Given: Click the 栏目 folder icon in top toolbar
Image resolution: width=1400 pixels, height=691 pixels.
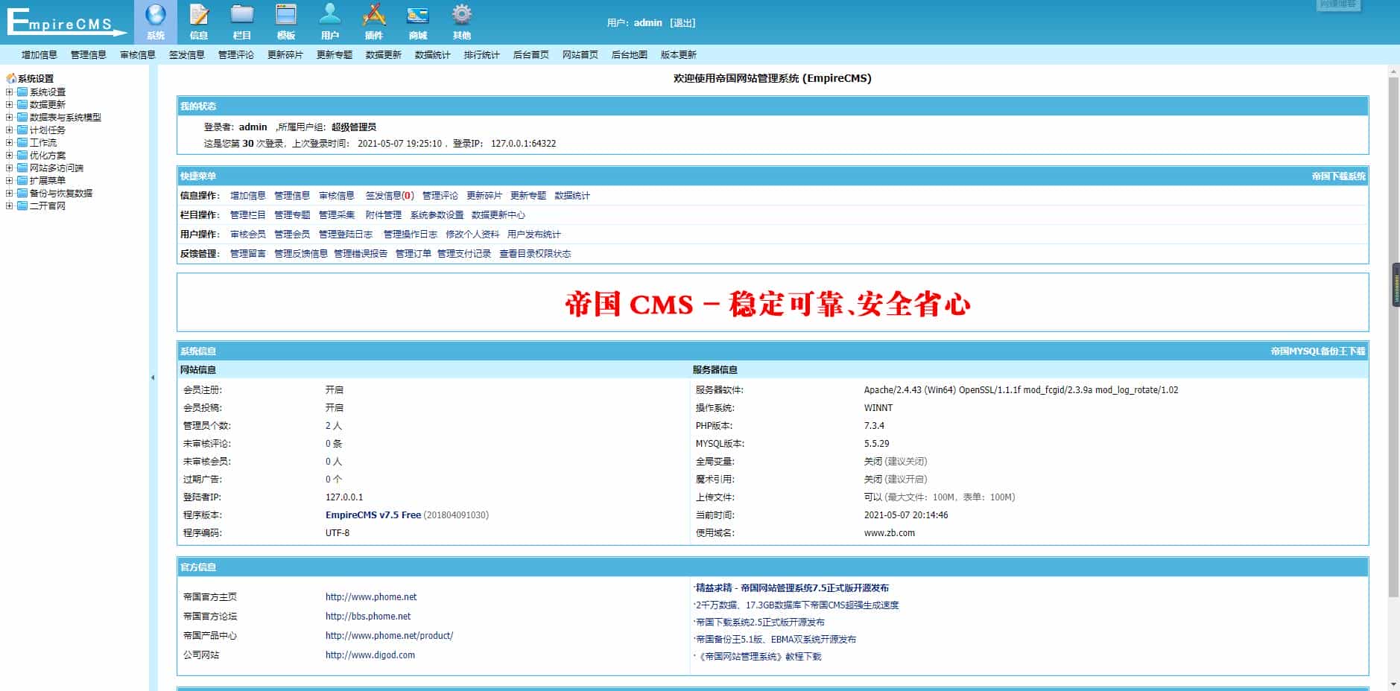Looking at the screenshot, I should point(242,13).
